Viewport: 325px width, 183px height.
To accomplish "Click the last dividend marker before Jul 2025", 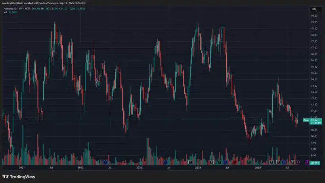I will 284,162.
